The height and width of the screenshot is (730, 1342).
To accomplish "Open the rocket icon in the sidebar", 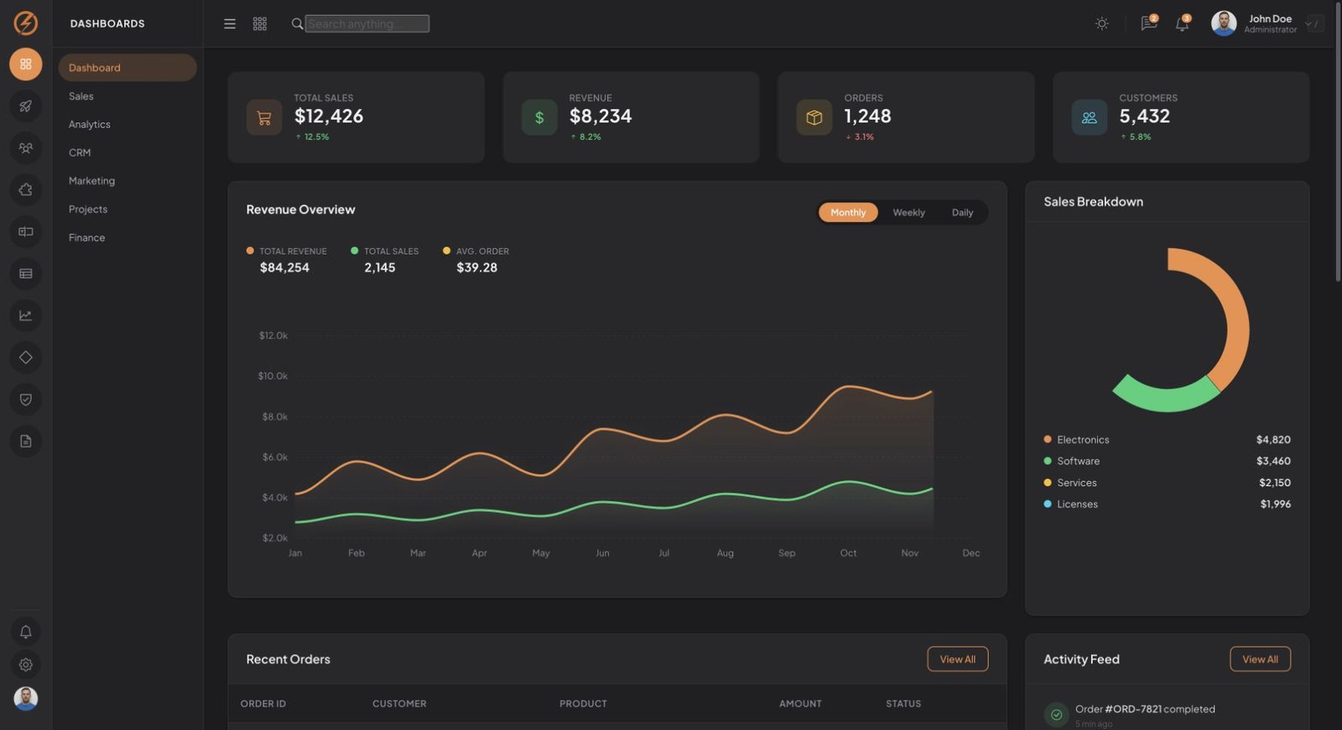I will click(x=26, y=106).
